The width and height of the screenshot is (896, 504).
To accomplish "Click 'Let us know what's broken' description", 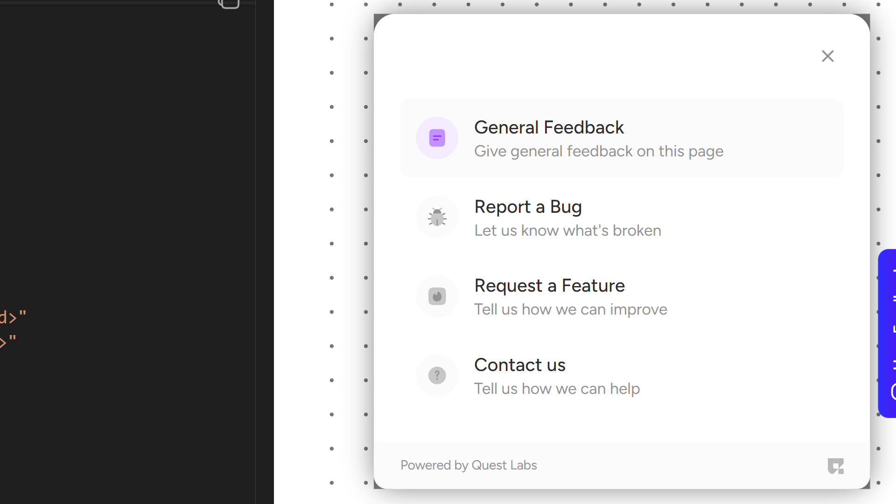I will click(x=567, y=231).
